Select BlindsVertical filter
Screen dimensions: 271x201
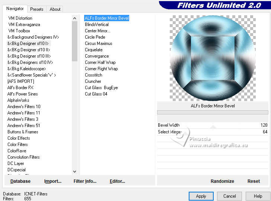pyautogui.click(x=97, y=25)
